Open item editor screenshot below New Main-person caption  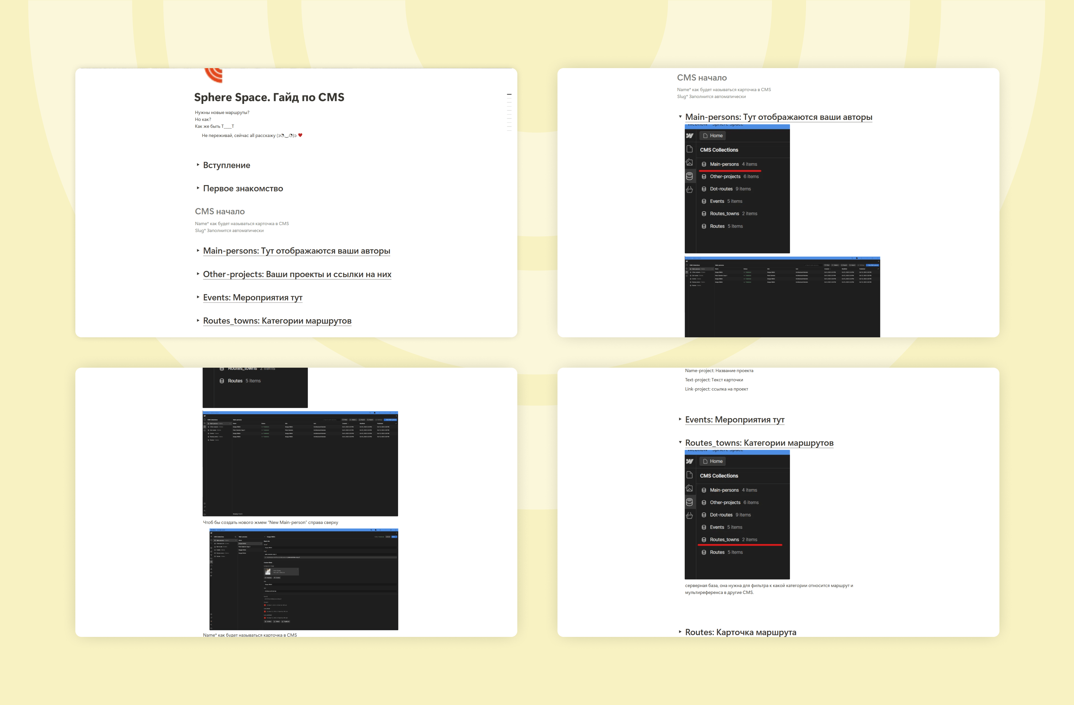[x=303, y=579]
